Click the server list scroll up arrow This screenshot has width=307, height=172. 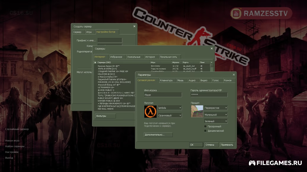[x=211, y=62]
